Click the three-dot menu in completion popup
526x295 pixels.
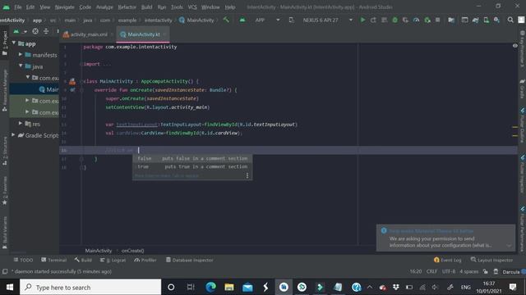tap(247, 175)
